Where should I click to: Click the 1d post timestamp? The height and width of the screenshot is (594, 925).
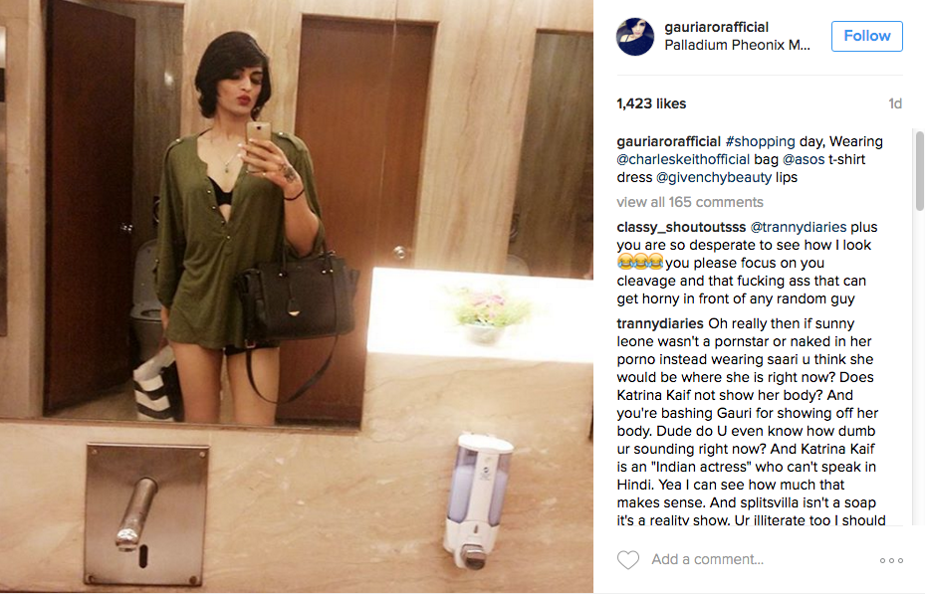(895, 103)
